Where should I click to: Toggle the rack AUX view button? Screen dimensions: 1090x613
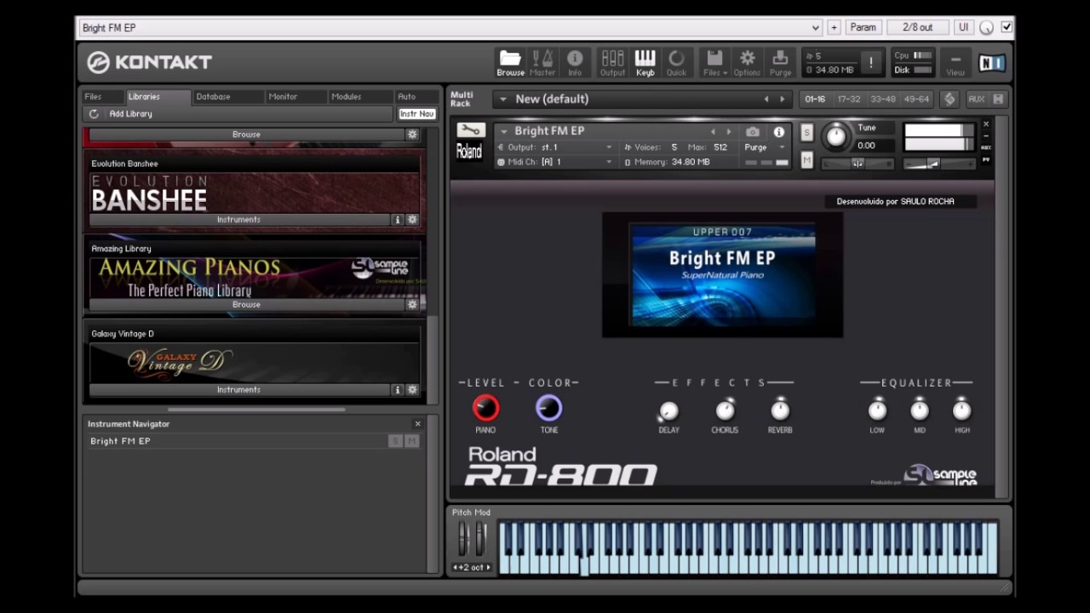[x=976, y=99]
